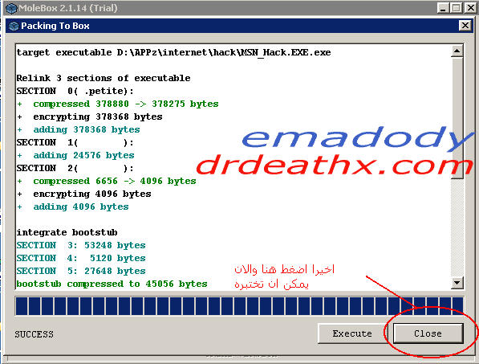Select 'Relink 3 sections of executable' line
The image size is (479, 364).
point(104,78)
